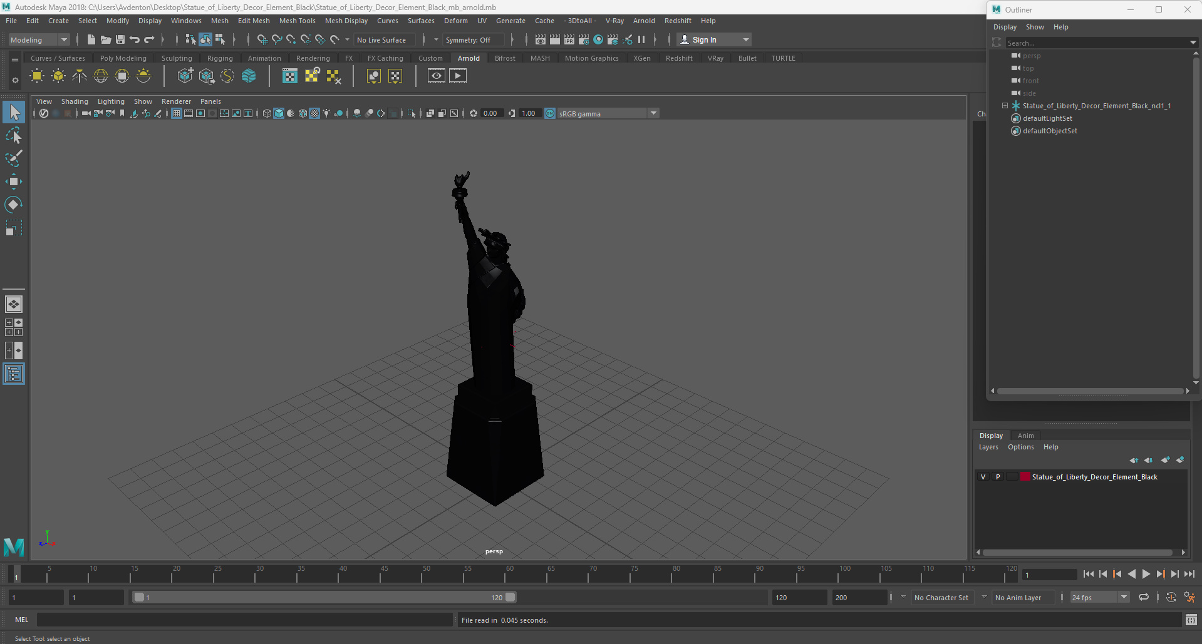Open the viewport Shading menu
1202x644 pixels.
tap(75, 101)
